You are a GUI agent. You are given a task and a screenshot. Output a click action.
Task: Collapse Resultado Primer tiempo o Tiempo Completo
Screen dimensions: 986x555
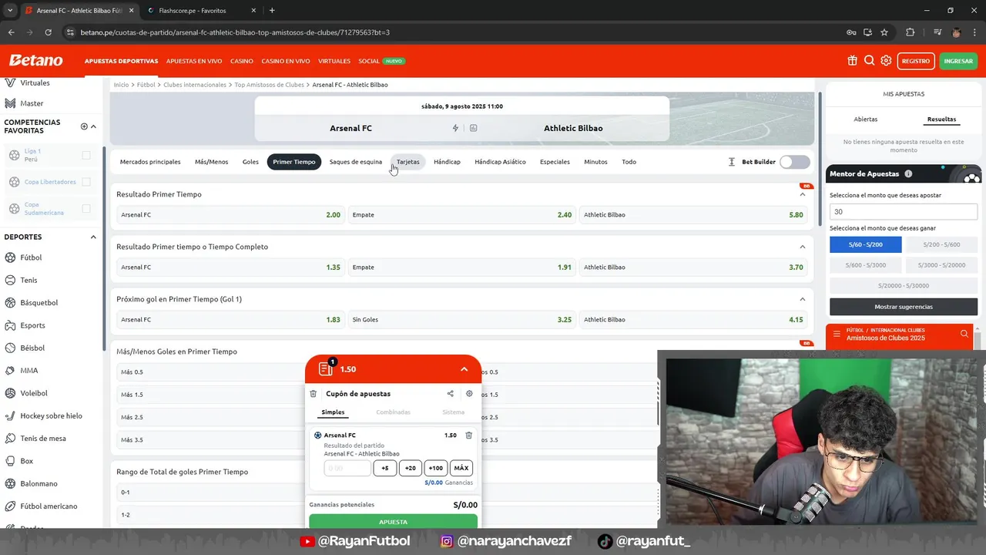802,247
